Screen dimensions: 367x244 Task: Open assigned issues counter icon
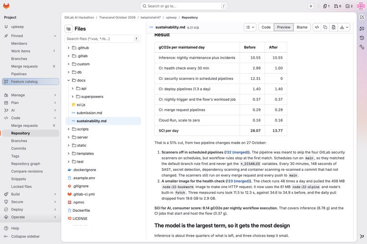coord(326,6)
